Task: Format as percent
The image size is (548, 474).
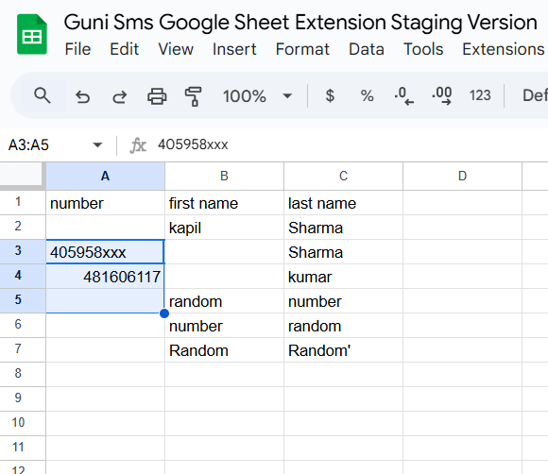Action: point(367,95)
